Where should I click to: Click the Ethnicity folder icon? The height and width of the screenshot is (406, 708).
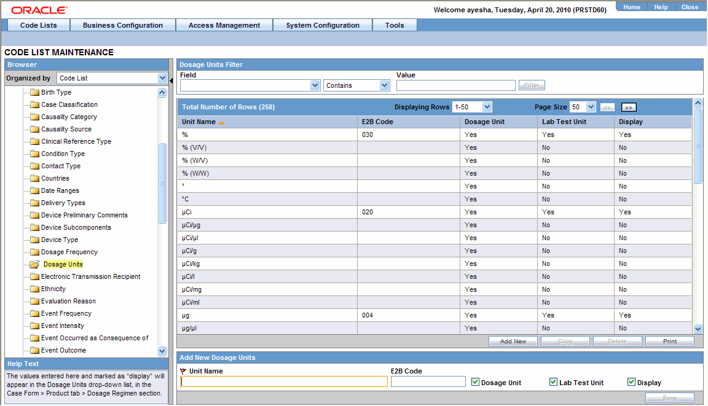[35, 289]
